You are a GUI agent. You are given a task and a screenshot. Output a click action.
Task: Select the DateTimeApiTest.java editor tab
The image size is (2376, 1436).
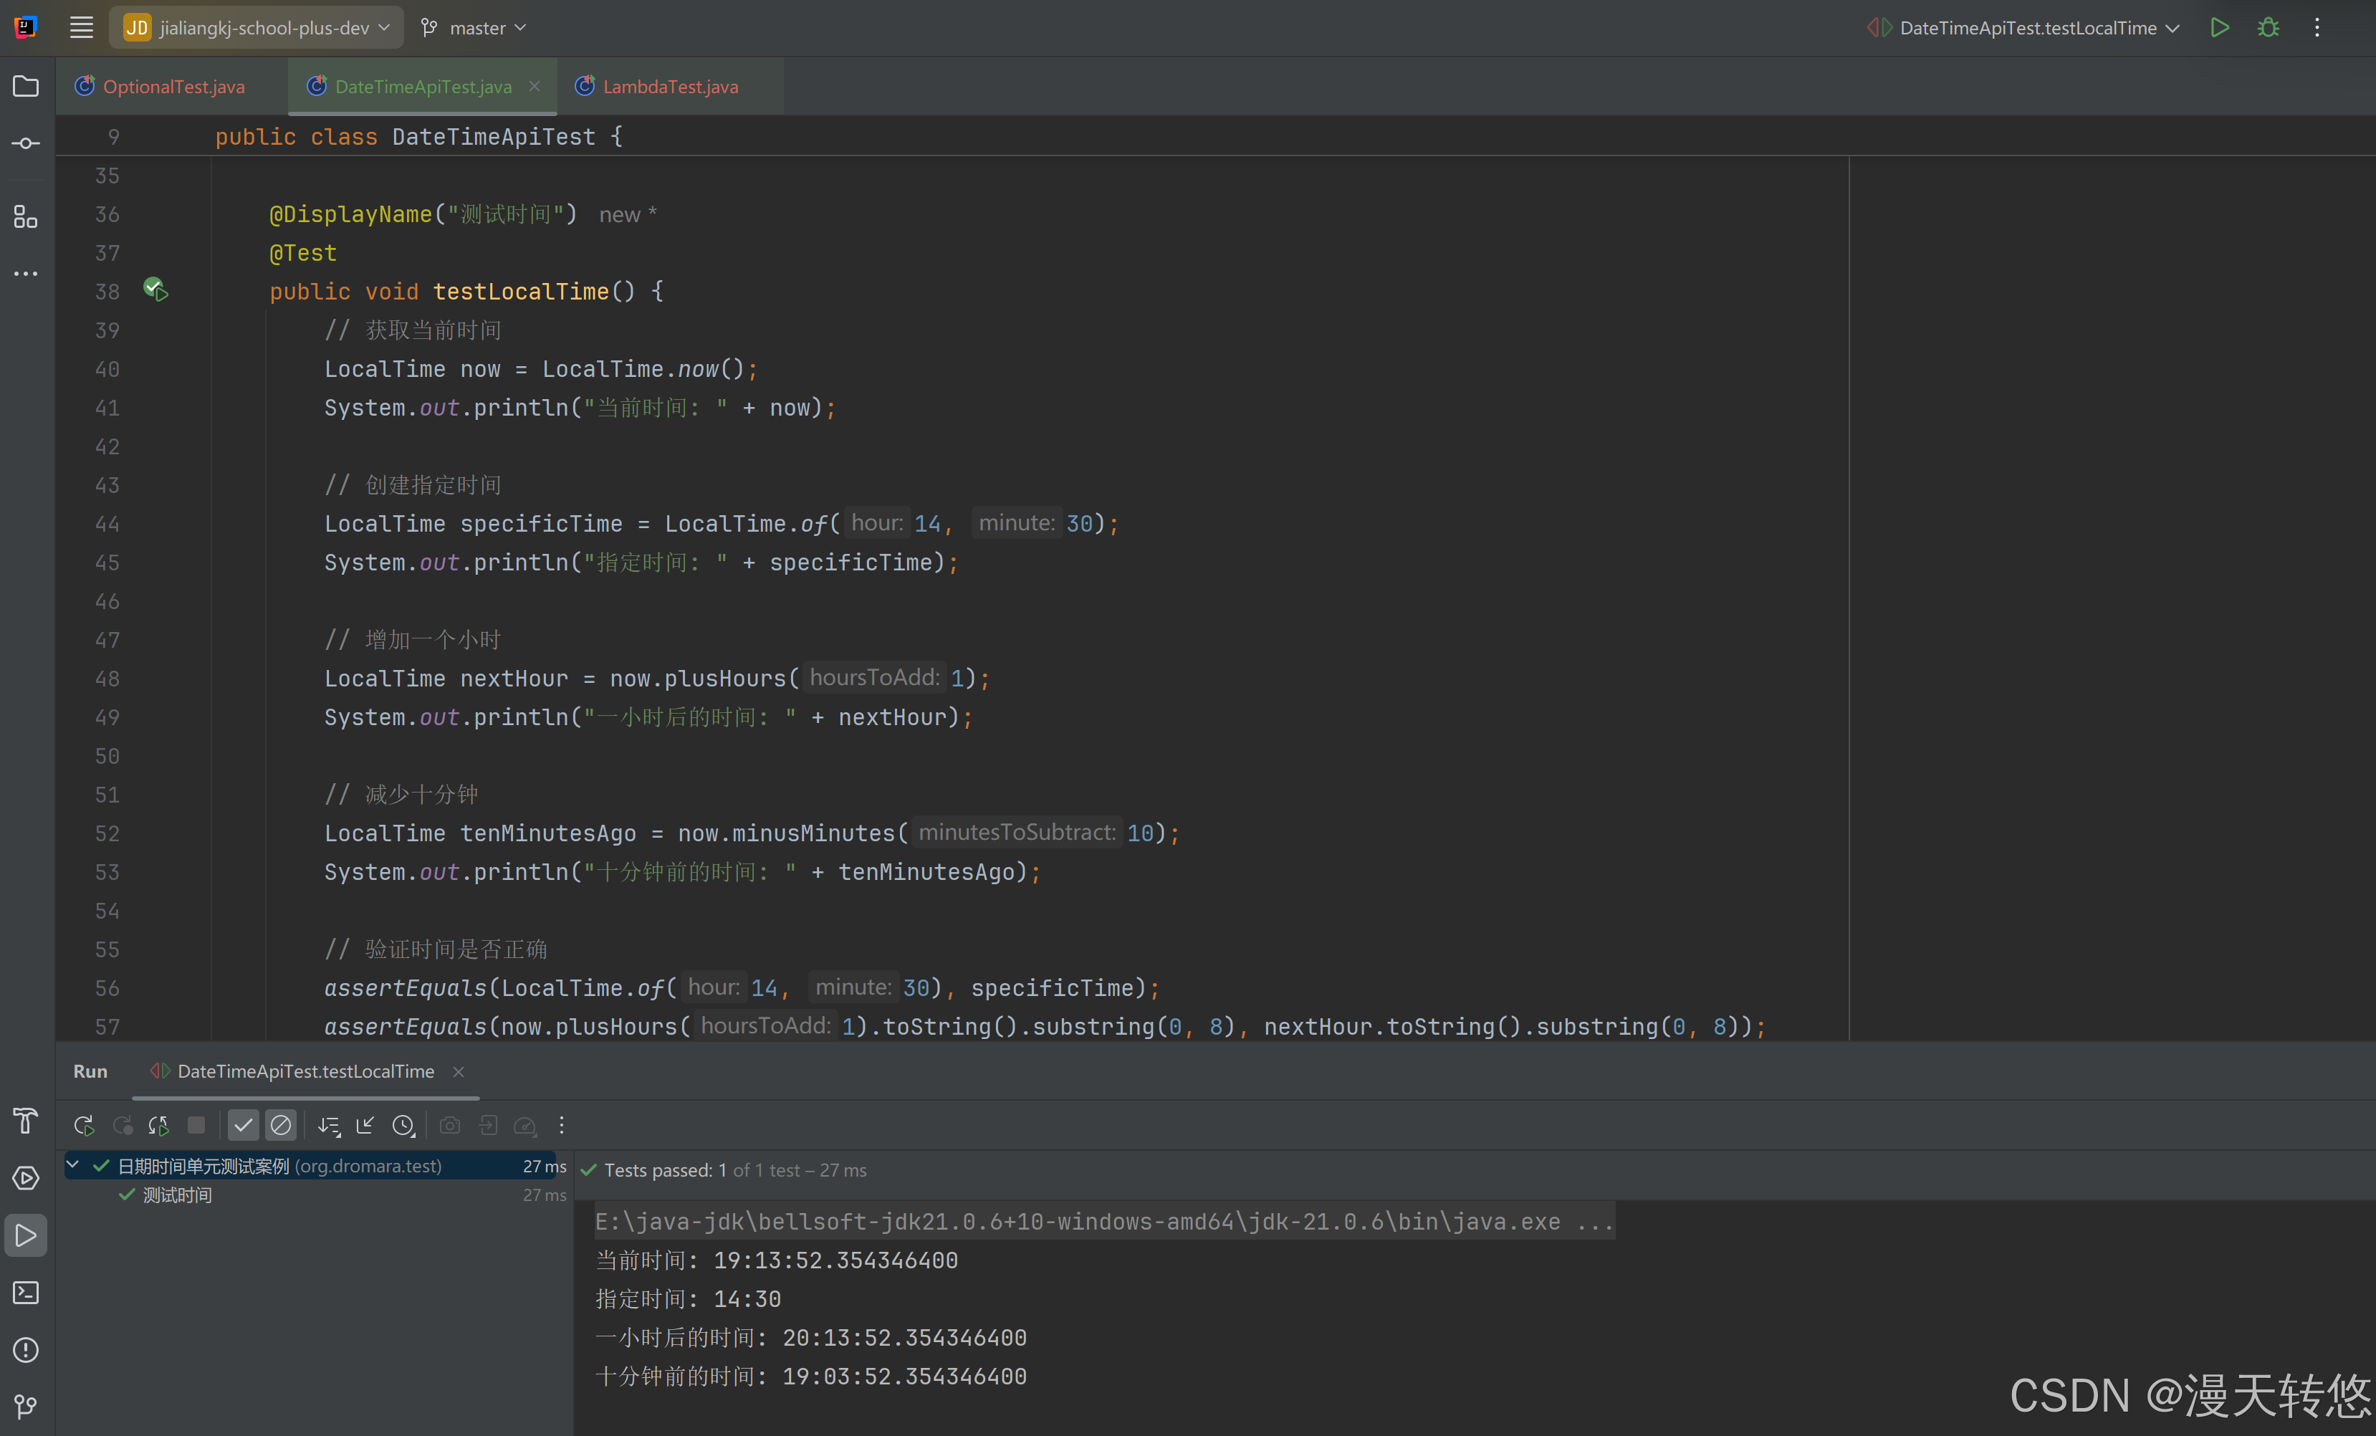tap(422, 86)
